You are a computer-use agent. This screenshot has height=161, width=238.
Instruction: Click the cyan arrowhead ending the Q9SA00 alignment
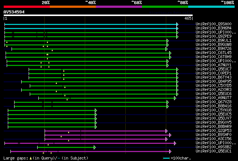(177, 24)
